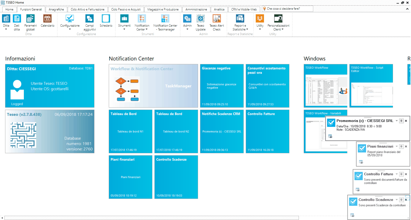Open Campi aggiuntivi
This screenshot has height=220, width=411.
90,23
